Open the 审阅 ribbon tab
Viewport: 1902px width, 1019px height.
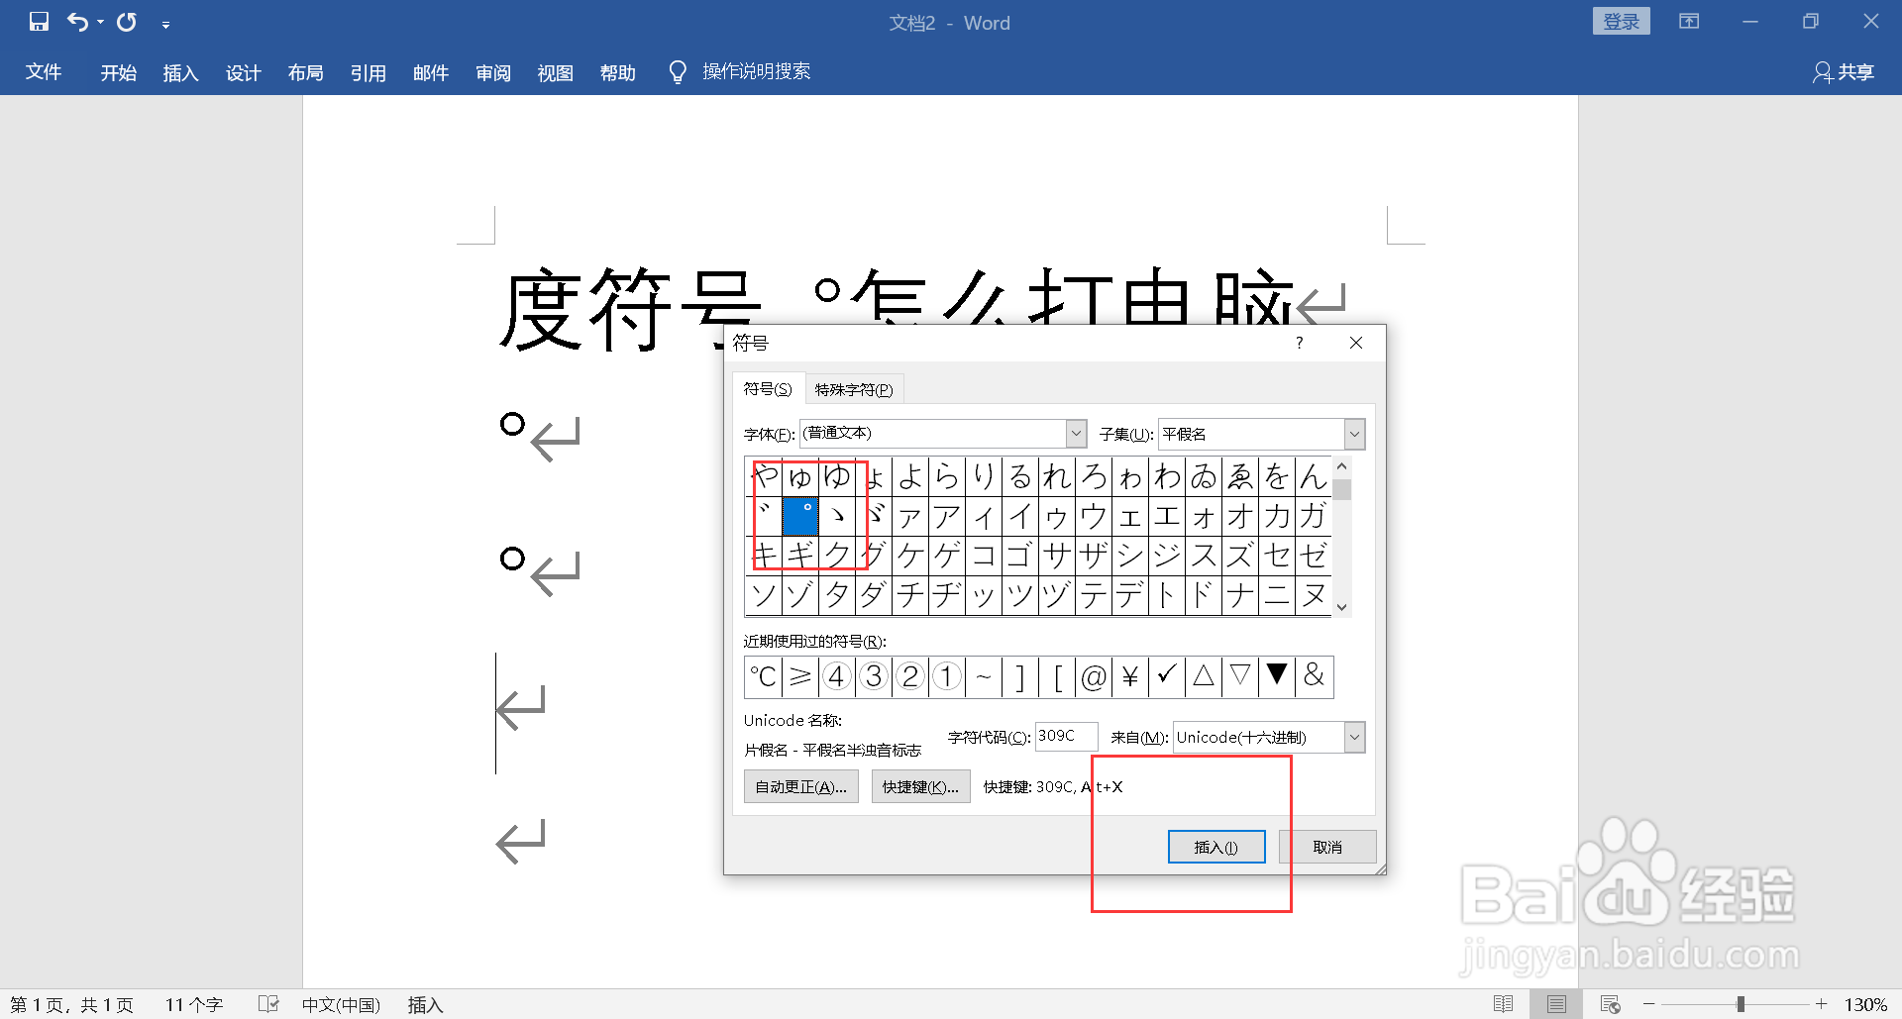click(x=492, y=72)
